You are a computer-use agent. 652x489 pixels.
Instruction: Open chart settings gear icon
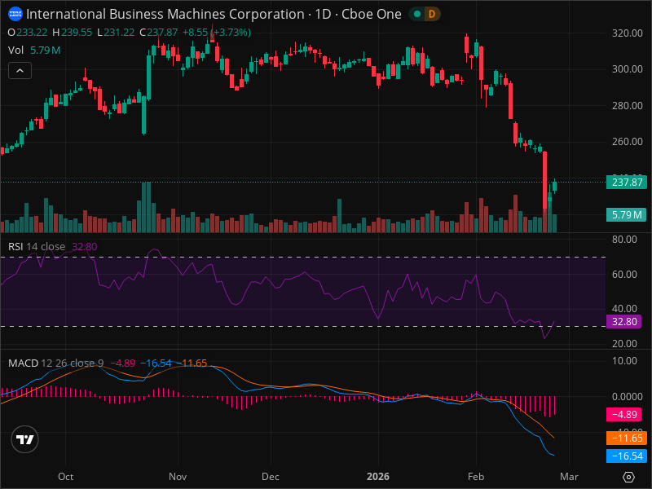[x=628, y=477]
